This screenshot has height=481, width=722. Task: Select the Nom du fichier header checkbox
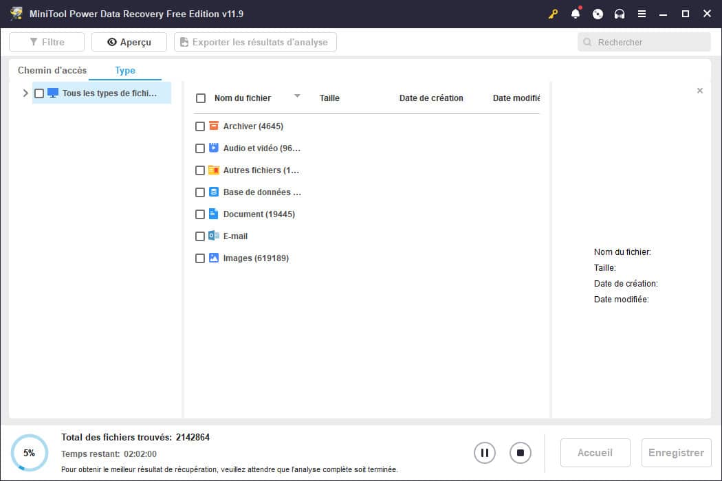pos(201,98)
